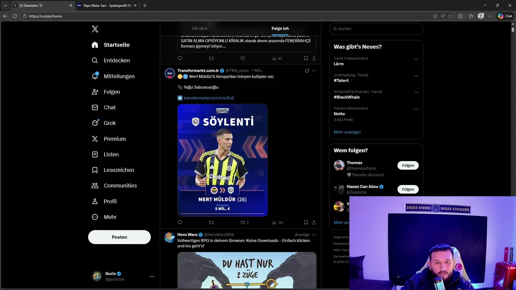Switch to the Folge ich tab
The width and height of the screenshot is (516, 290).
pos(280,29)
